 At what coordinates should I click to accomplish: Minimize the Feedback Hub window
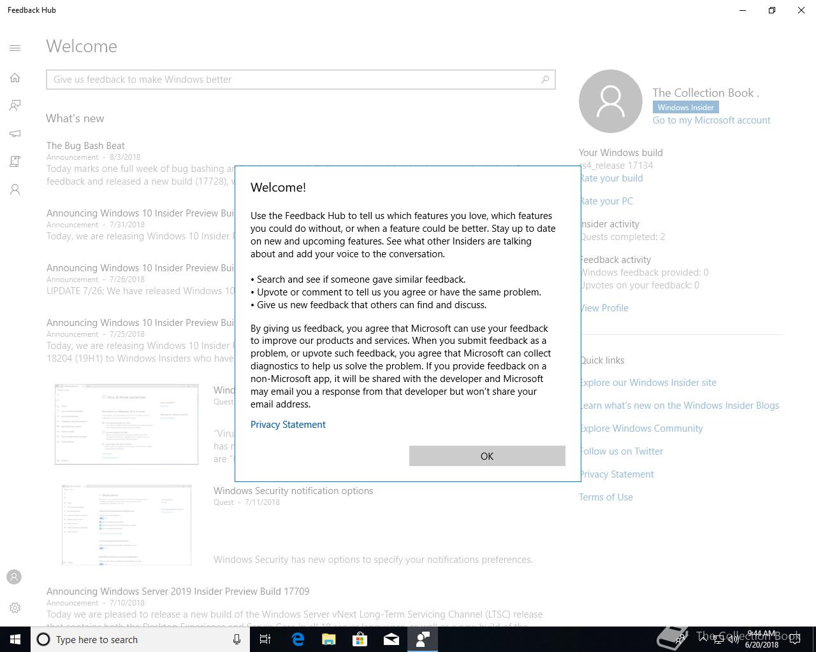743,10
